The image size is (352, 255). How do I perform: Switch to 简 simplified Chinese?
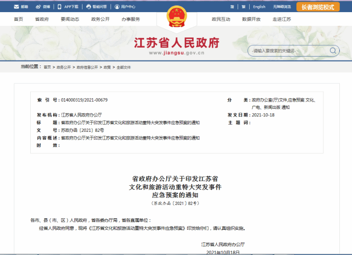tap(233, 7)
